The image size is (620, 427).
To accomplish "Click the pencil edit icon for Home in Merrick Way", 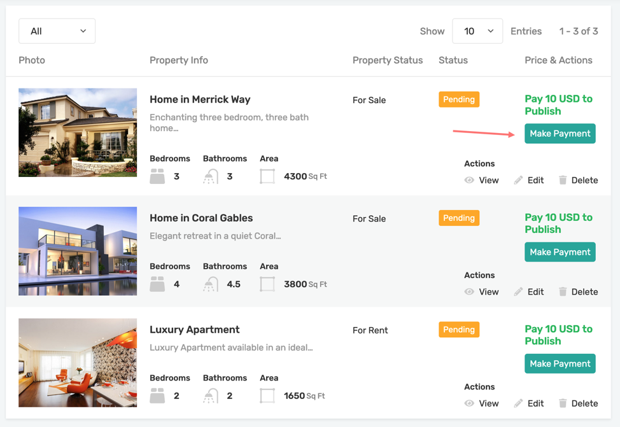I will point(518,180).
